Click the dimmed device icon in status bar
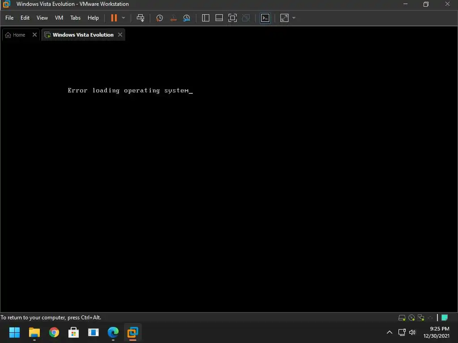458x343 pixels. [430, 318]
